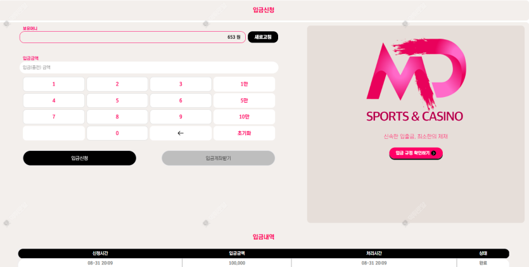Reset amount with 초기화 button
The width and height of the screenshot is (529, 267).
click(244, 133)
